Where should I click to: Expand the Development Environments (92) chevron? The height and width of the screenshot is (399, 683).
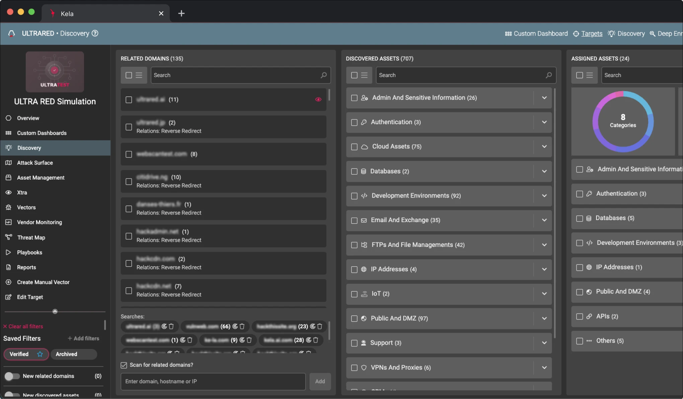coord(544,196)
